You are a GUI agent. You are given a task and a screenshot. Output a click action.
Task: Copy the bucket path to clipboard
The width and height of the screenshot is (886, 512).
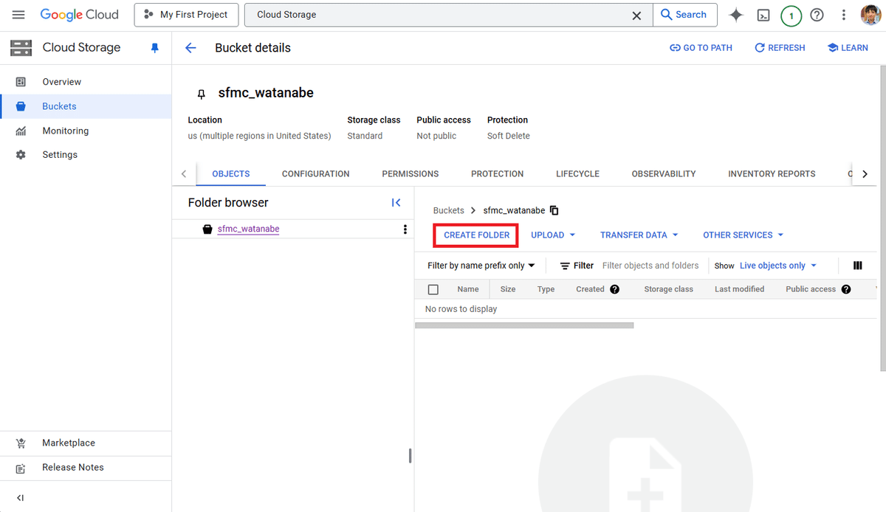[x=554, y=210]
